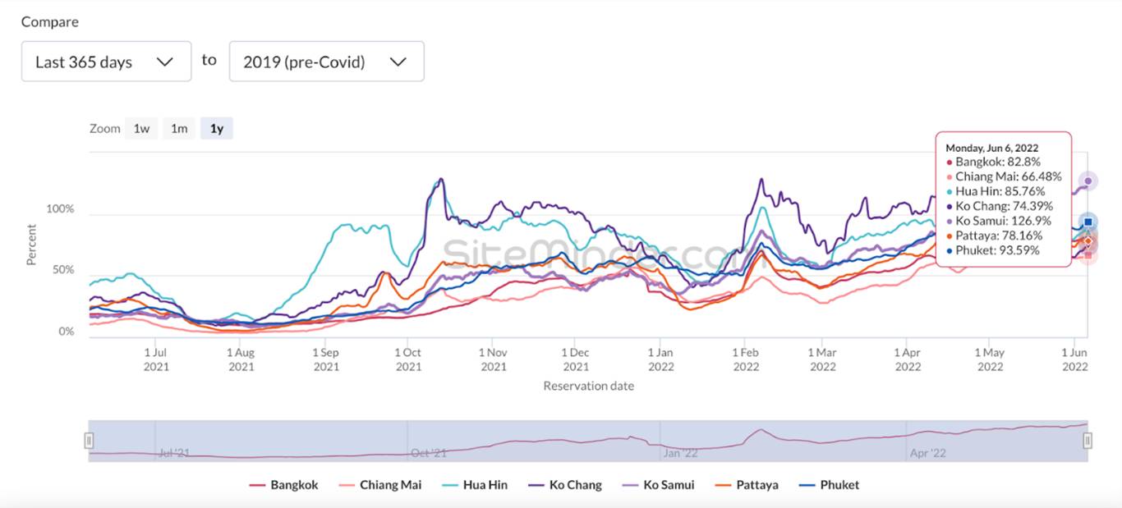Click Jan '22 in navigator timeline
1122x508 pixels.
point(679,452)
